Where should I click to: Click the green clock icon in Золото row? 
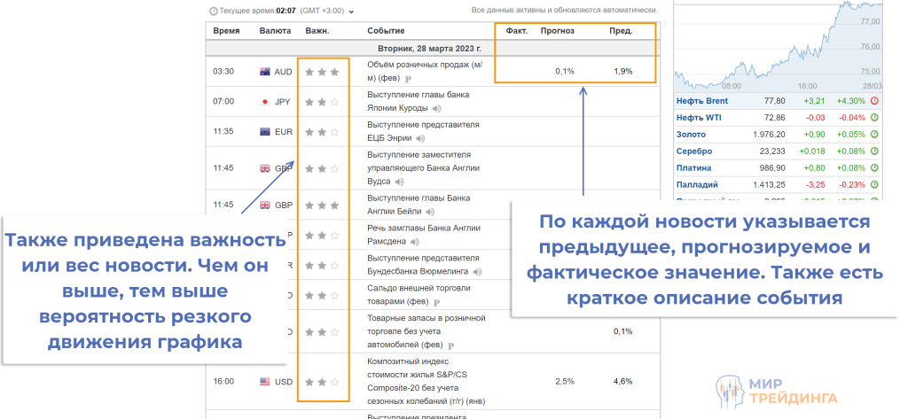pos(874,135)
